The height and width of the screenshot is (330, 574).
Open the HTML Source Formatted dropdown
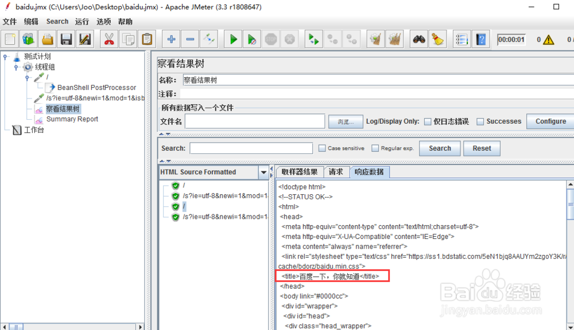pos(263,172)
